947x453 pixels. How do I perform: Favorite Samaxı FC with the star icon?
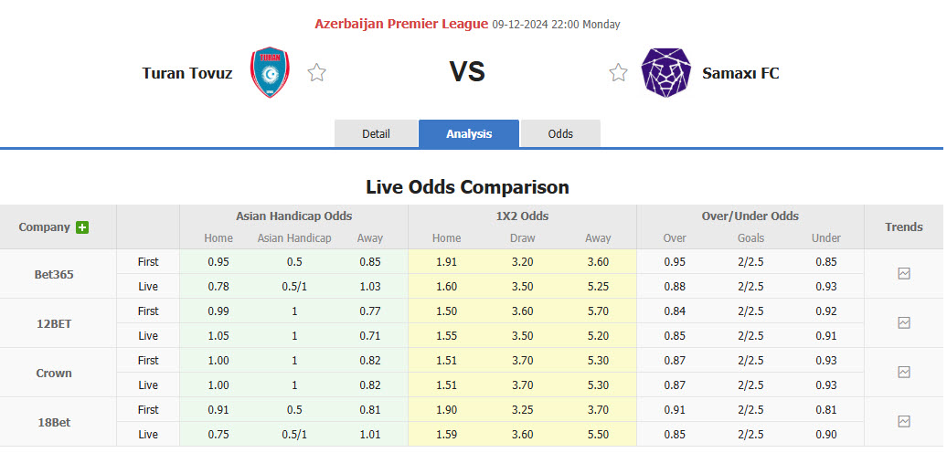click(619, 73)
